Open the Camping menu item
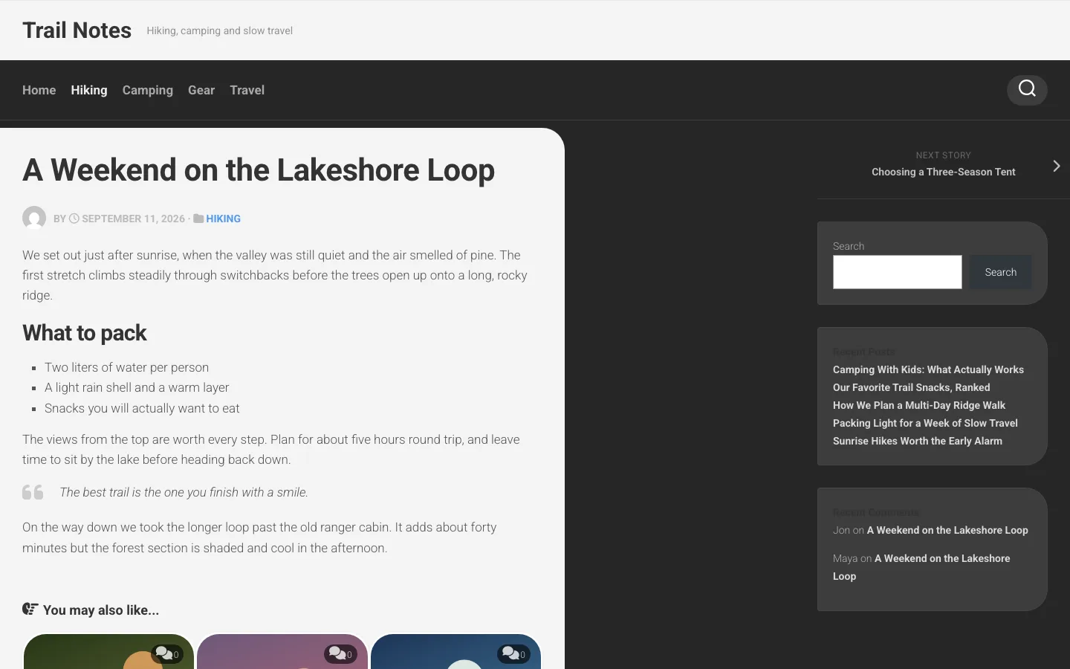Image resolution: width=1070 pixels, height=669 pixels. (148, 90)
